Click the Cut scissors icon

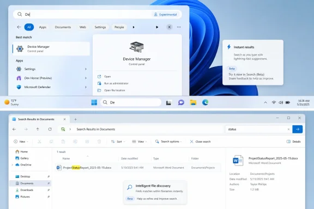click(x=39, y=142)
